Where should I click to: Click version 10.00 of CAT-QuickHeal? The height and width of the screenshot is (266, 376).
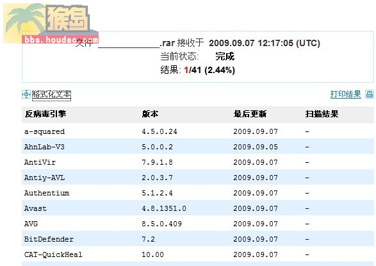[152, 254]
